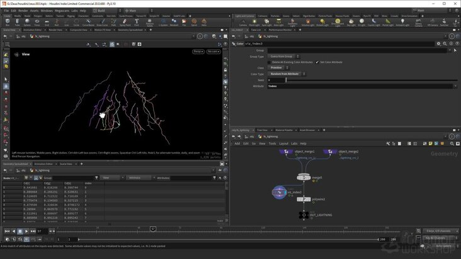Viewport: 461px width, 259px height.
Task: Open parameter gear menu for viz_index3
Action: pos(438,44)
